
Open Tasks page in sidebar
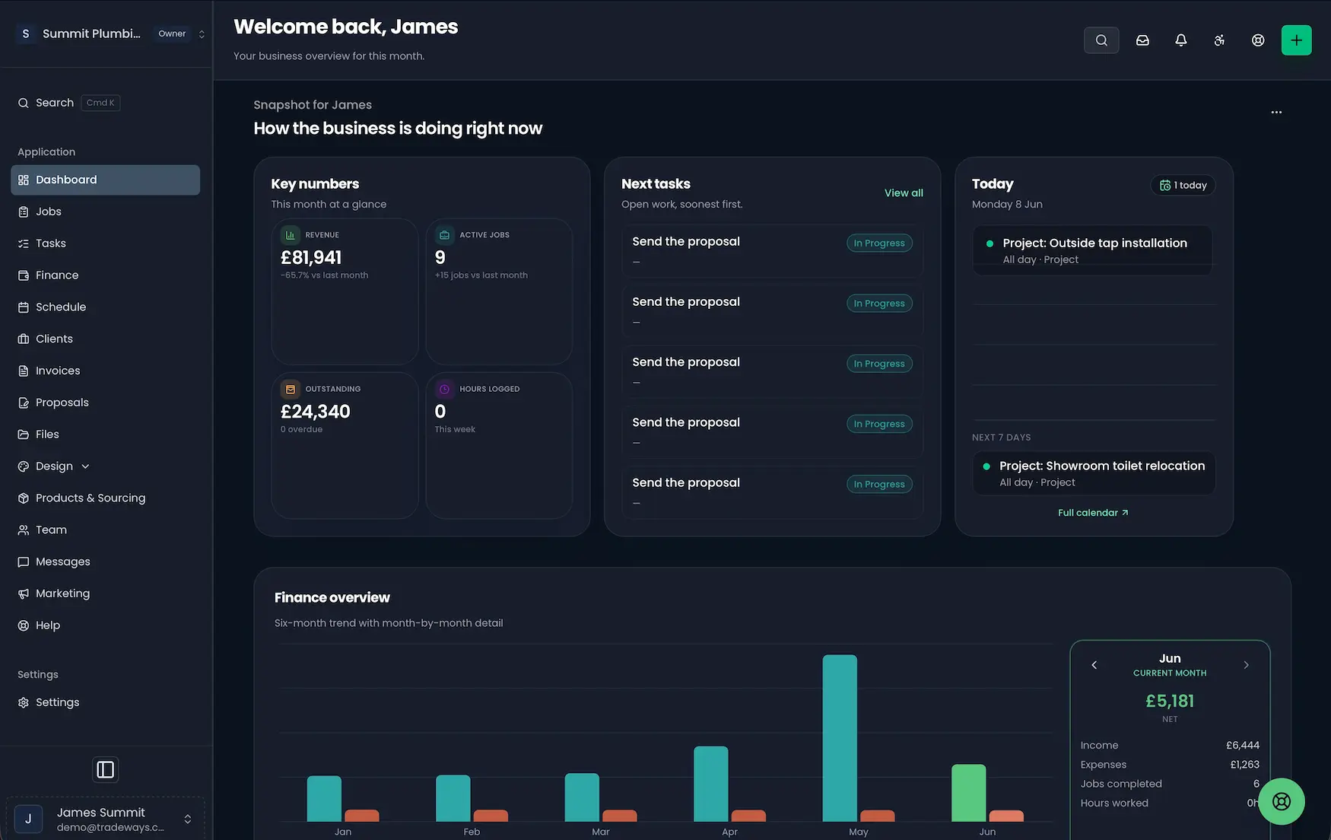coord(106,243)
